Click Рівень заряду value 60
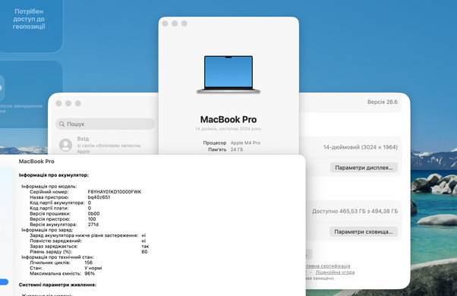This screenshot has height=296, width=457. click(x=144, y=252)
